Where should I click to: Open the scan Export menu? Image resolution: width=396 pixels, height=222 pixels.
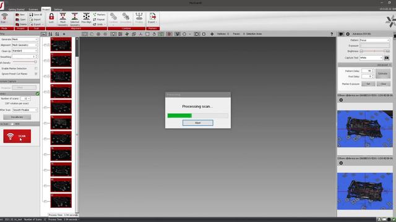click(x=37, y=25)
